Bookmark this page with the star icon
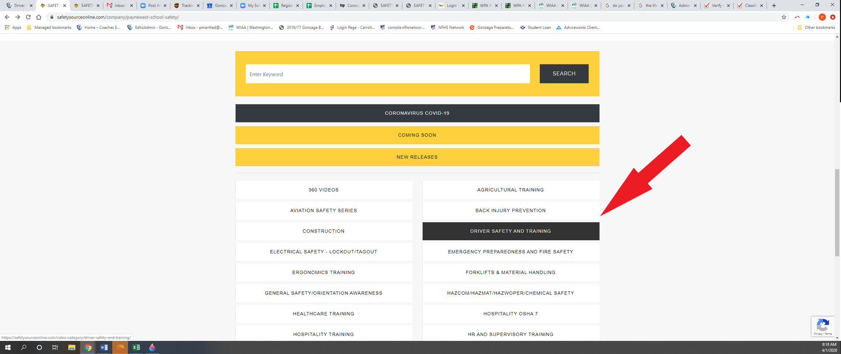 coord(784,17)
